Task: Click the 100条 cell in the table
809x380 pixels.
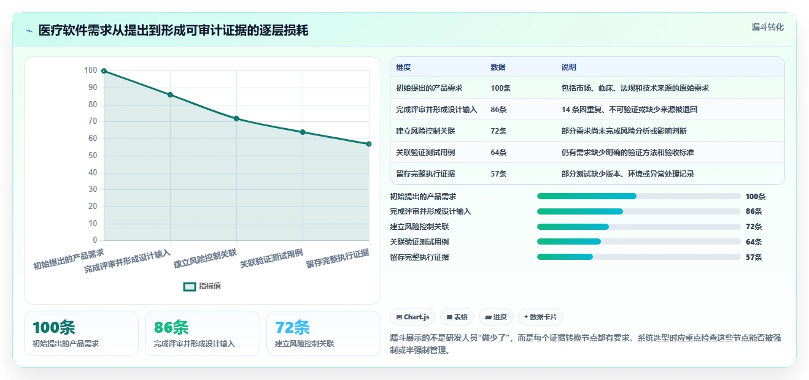Action: click(x=501, y=88)
